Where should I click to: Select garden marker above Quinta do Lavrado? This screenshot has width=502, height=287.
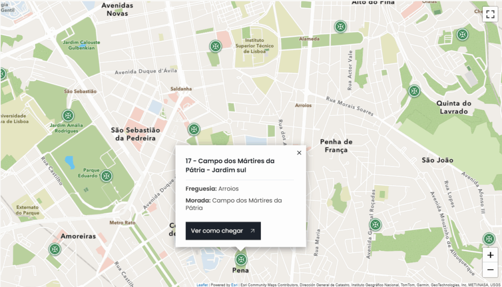click(x=414, y=91)
